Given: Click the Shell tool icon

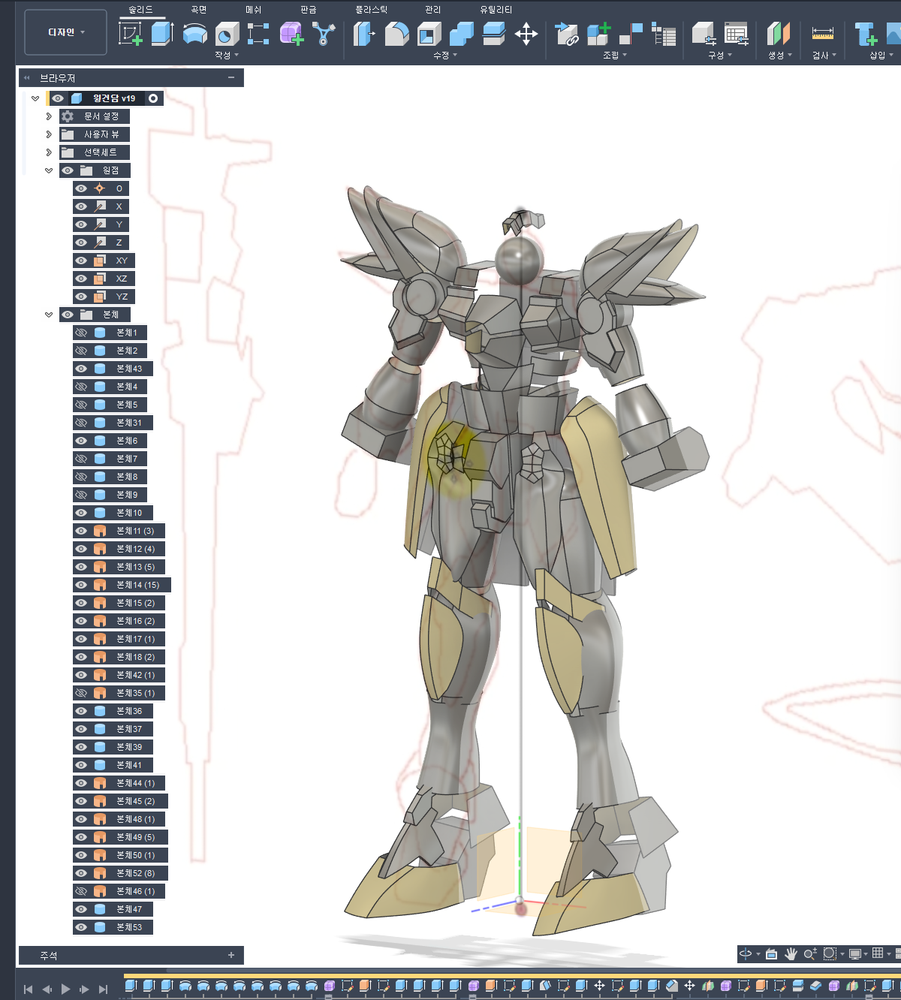Looking at the screenshot, I should click(429, 34).
